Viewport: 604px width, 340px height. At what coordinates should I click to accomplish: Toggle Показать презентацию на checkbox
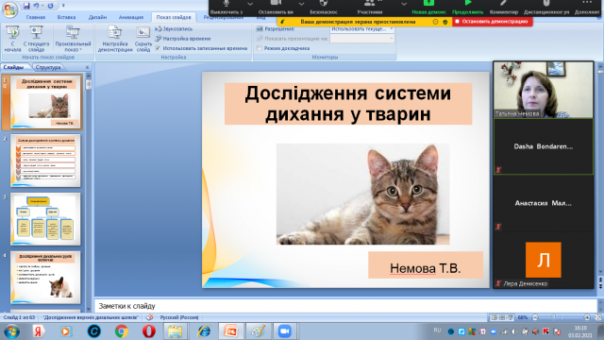[260, 39]
